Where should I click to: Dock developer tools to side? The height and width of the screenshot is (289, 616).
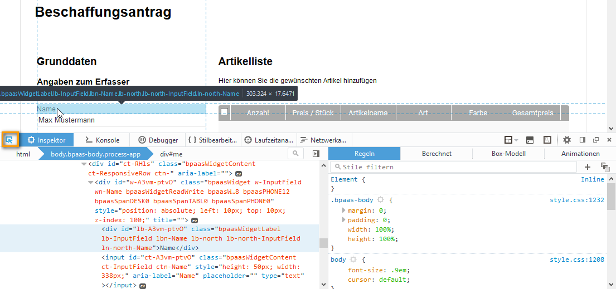click(582, 140)
